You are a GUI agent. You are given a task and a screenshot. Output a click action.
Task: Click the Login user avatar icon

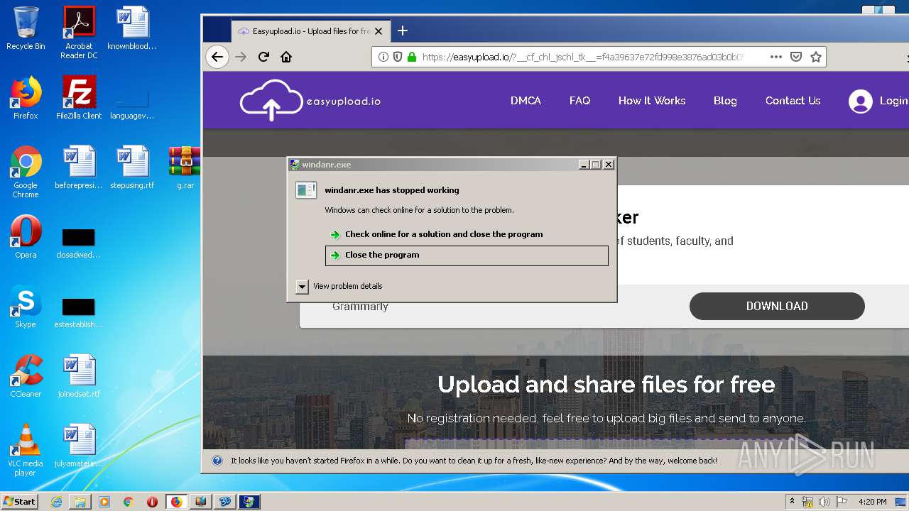click(860, 101)
